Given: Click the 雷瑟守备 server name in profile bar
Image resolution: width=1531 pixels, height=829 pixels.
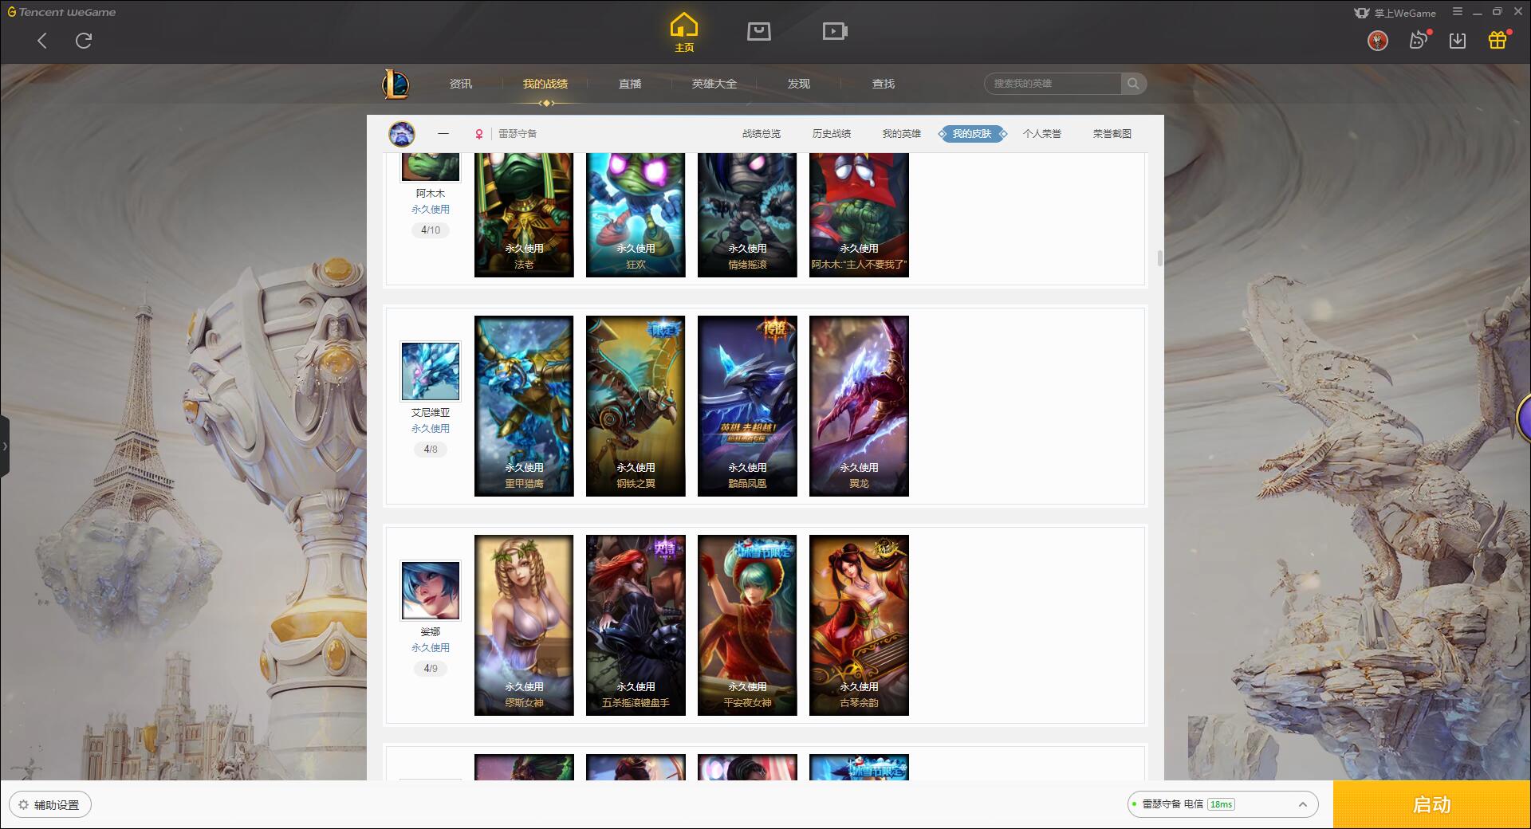Looking at the screenshot, I should point(518,134).
